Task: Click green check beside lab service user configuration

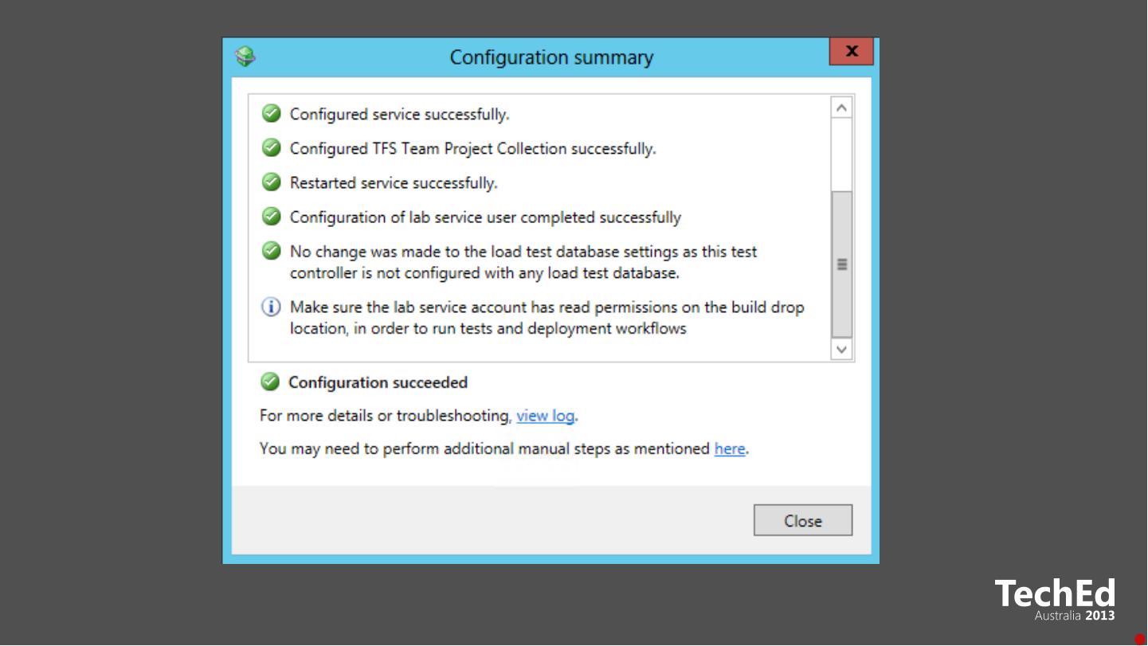Action: coord(272,217)
